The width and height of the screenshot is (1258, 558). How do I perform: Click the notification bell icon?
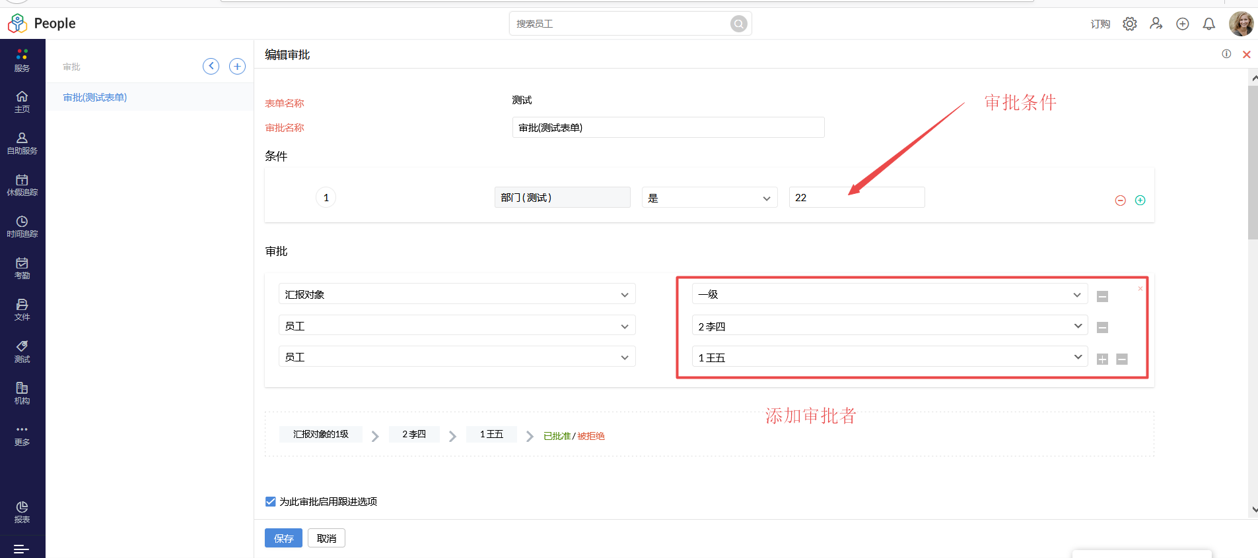[x=1208, y=24]
